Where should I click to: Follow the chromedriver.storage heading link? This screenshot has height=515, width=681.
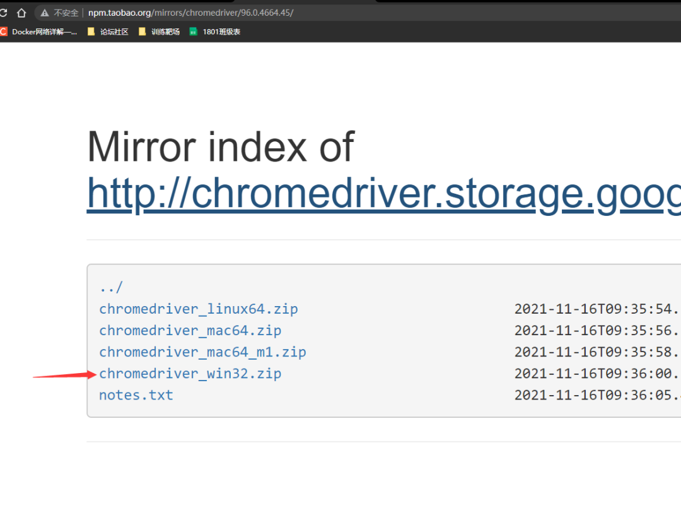coord(384,194)
